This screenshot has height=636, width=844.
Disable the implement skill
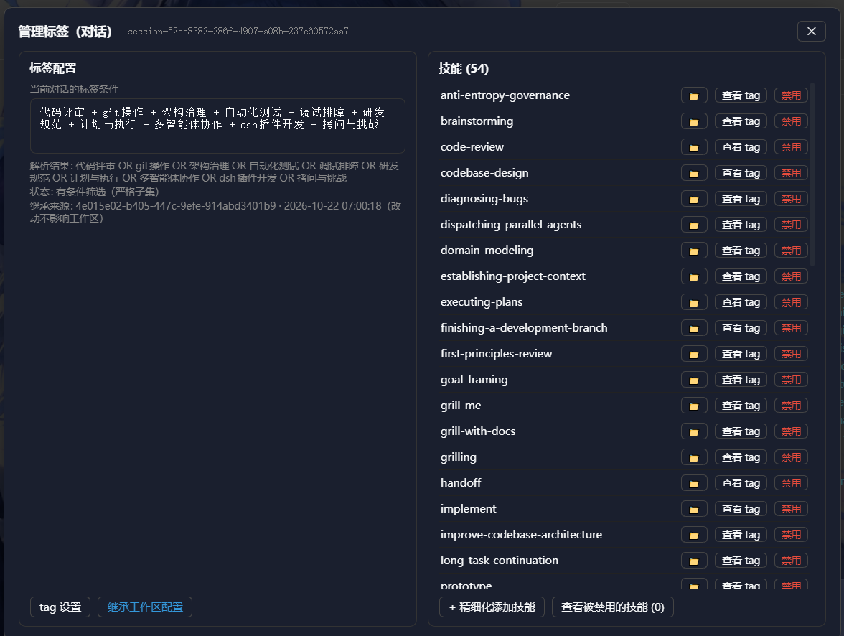(791, 510)
